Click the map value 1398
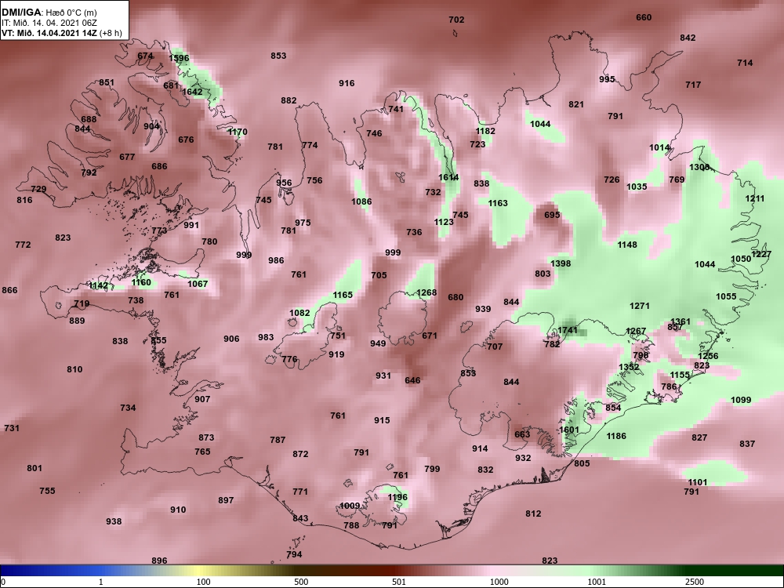Image resolution: width=784 pixels, height=588 pixels. 561,263
